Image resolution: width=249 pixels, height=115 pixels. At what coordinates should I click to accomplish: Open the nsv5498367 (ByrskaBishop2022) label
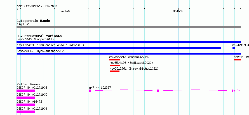41,51
